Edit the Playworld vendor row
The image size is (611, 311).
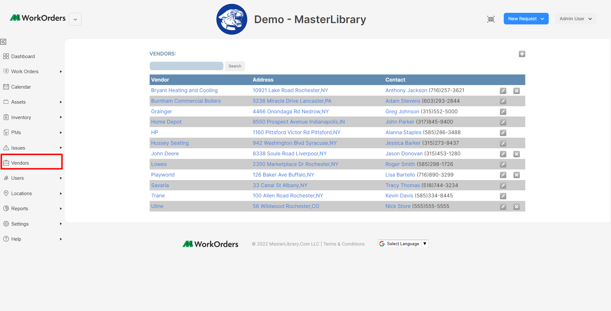(503, 175)
